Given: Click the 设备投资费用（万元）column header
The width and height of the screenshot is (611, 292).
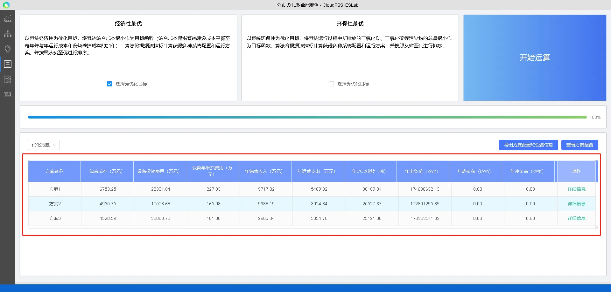Looking at the screenshot, I should (160, 171).
